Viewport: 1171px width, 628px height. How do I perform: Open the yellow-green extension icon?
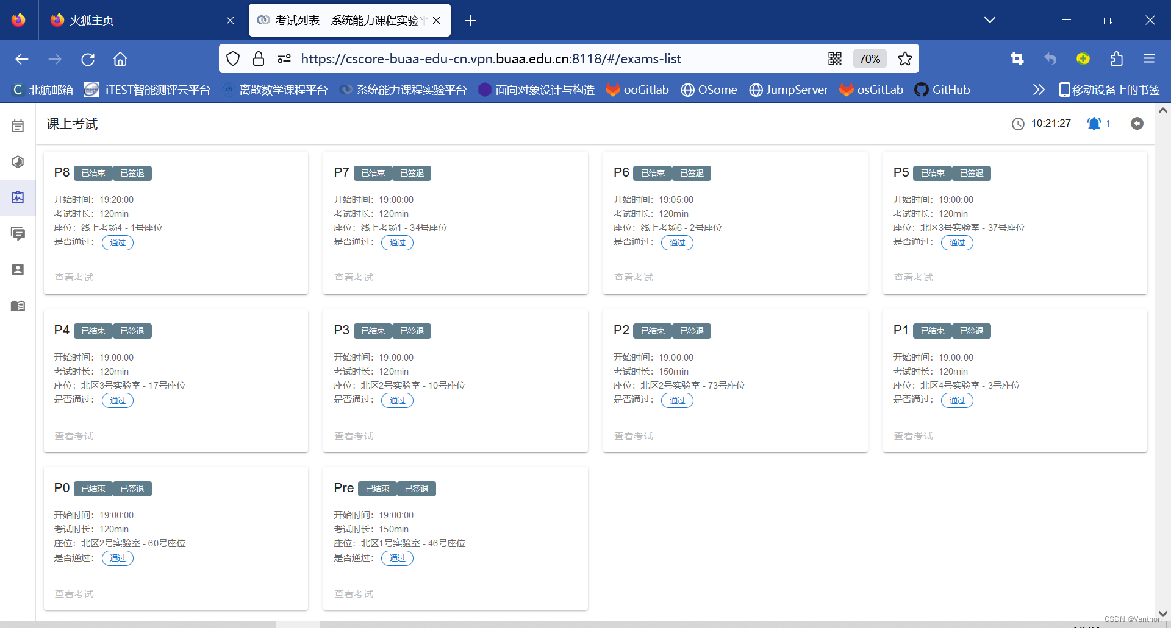pyautogui.click(x=1083, y=58)
